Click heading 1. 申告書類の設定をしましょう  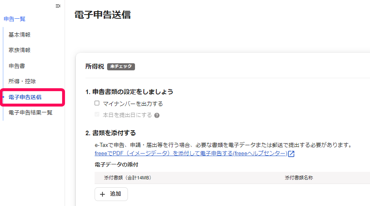point(129,92)
